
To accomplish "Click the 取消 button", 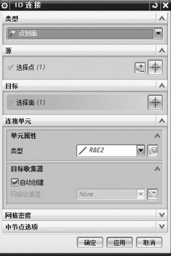I will point(149,242).
